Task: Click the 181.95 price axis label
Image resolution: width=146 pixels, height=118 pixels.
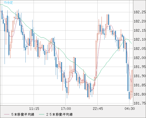Action: pos(140,67)
